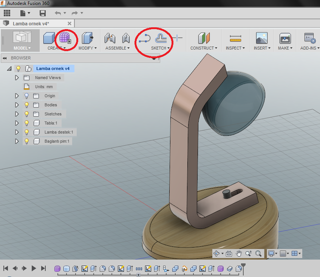Toggle visibility bulb of Tabla:1 component
The width and height of the screenshot is (320, 277).
pyautogui.click(x=27, y=123)
